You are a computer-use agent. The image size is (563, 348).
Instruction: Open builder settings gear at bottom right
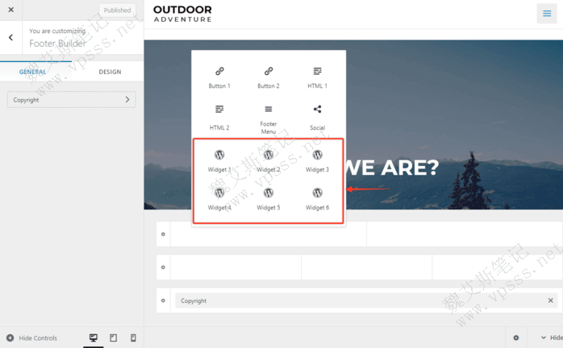tap(516, 338)
